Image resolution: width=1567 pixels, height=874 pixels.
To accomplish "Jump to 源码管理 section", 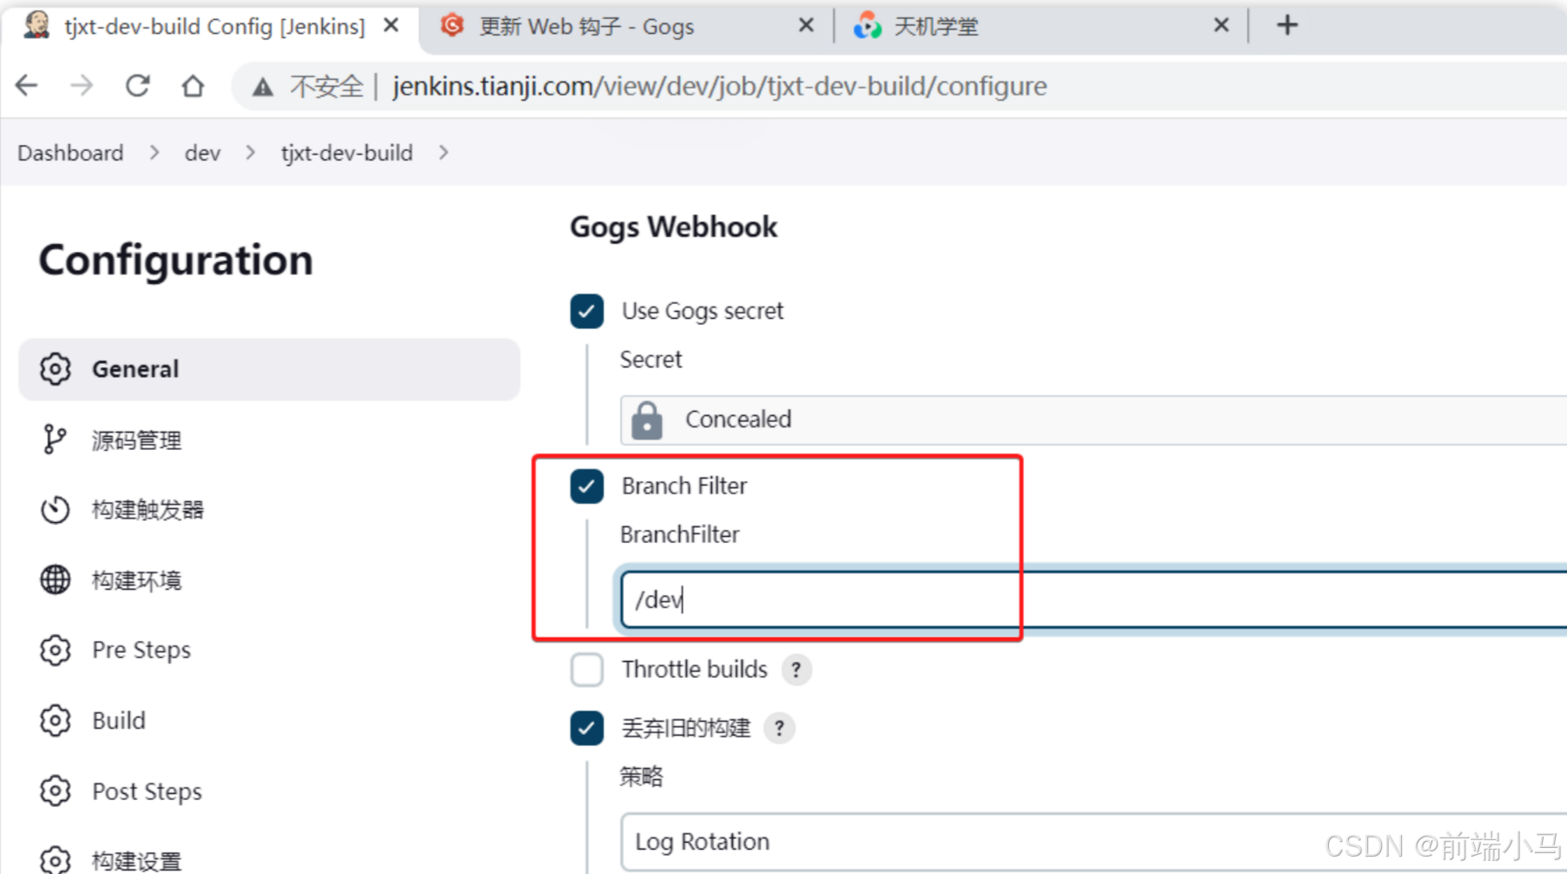I will pos(136,440).
